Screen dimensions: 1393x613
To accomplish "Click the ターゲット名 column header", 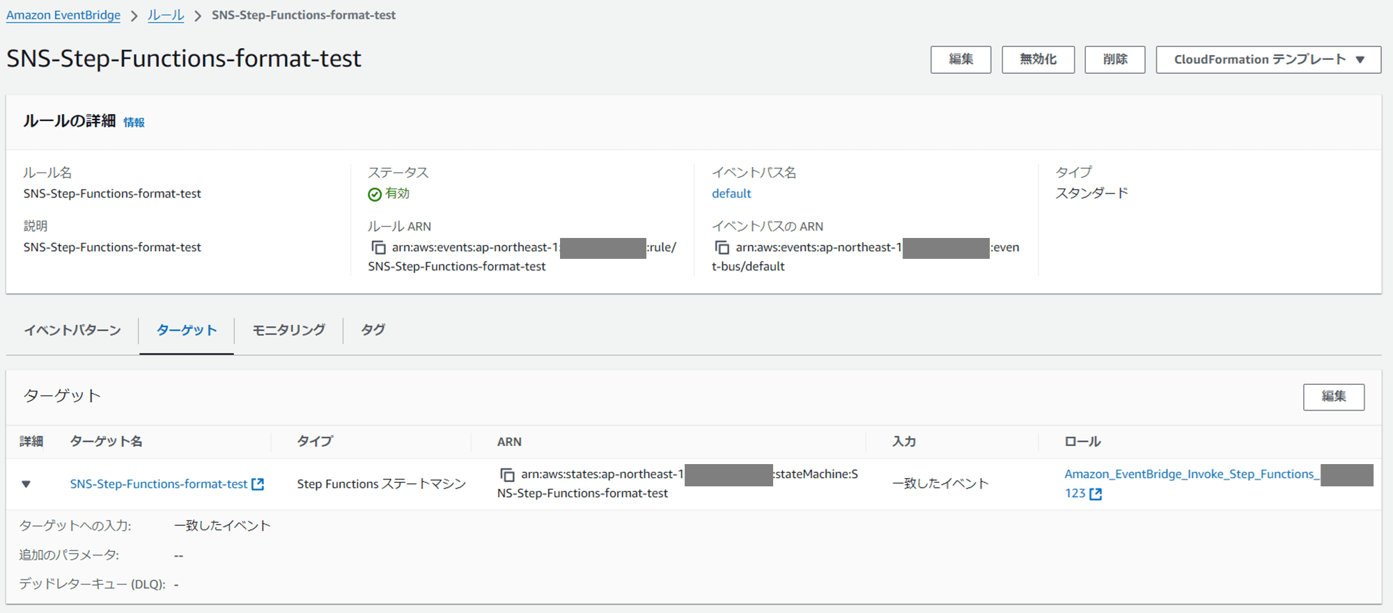I will 106,441.
